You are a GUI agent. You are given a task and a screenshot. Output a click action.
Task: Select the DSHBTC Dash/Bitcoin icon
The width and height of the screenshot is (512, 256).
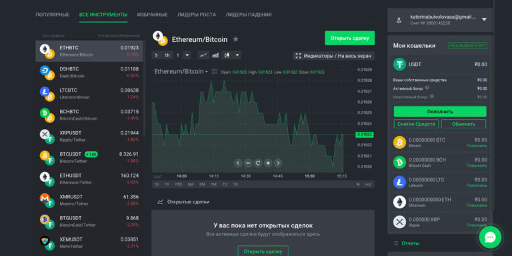click(47, 72)
